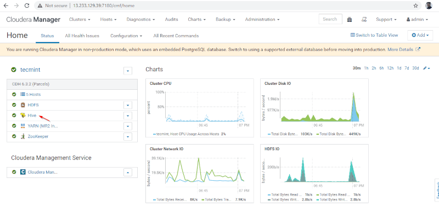Image resolution: width=439 pixels, height=224 pixels.
Task: Open the ZooKeeper actions dropdown arrow
Action: coord(128,136)
